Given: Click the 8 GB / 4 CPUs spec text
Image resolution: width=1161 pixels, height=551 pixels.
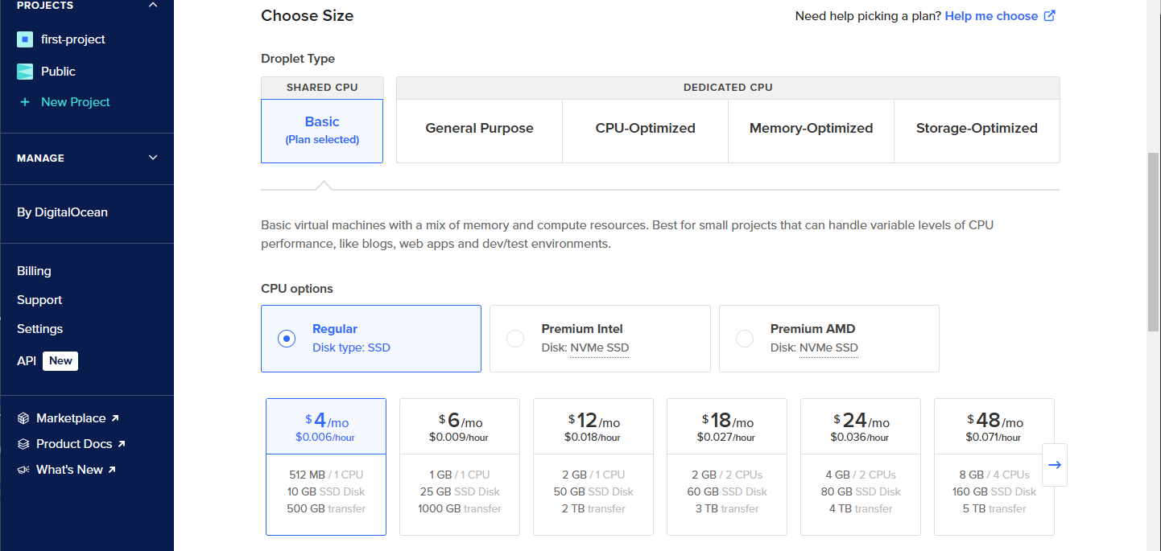Looking at the screenshot, I should coord(994,475).
